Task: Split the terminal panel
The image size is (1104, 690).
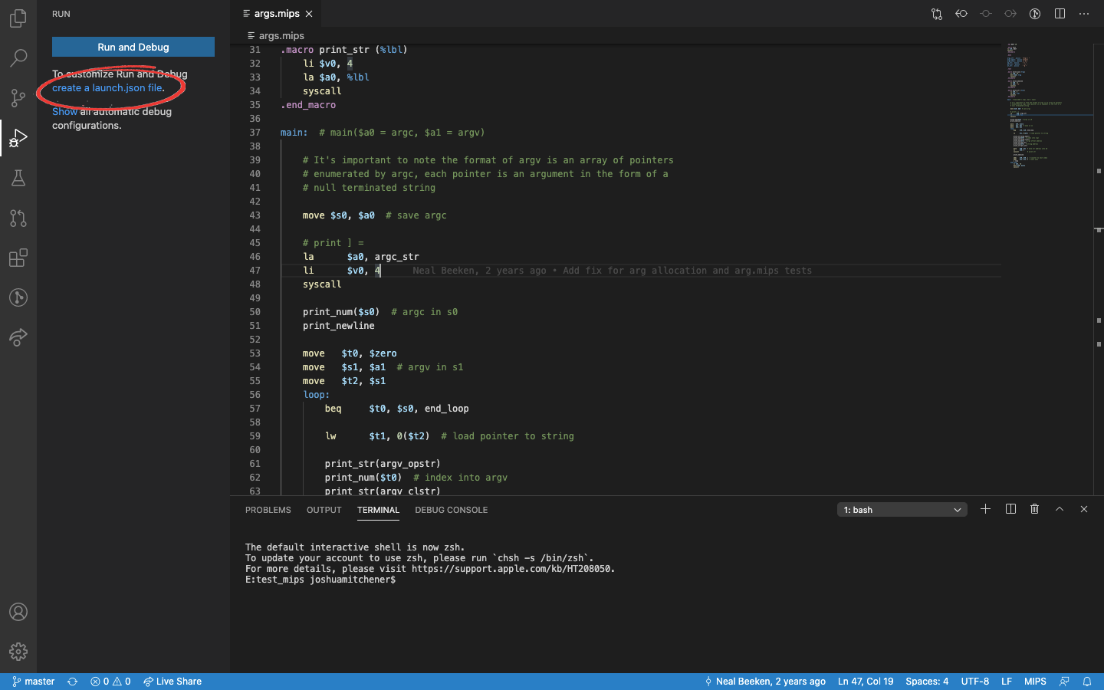Action: coord(1010,509)
